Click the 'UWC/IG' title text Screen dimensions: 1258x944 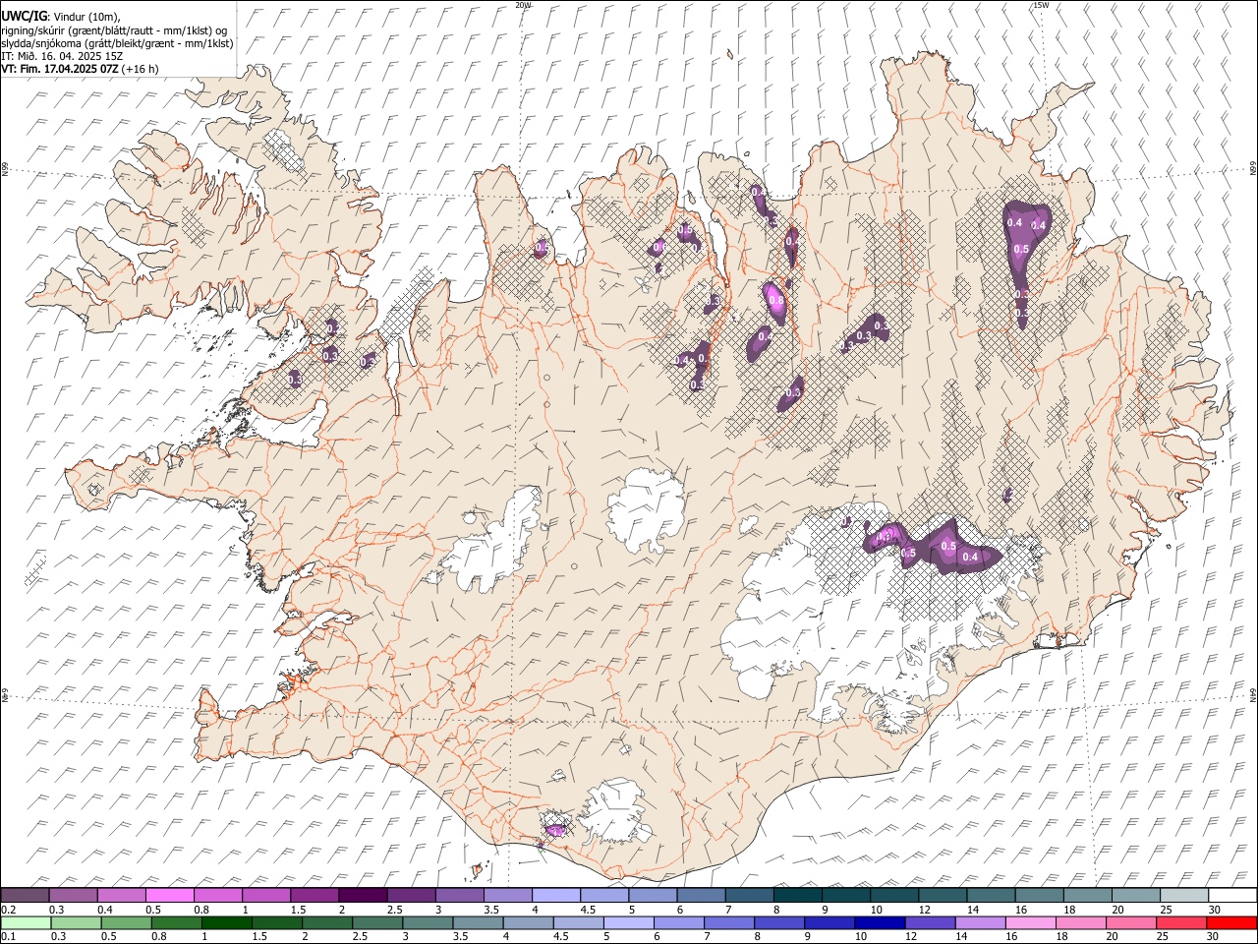[24, 18]
